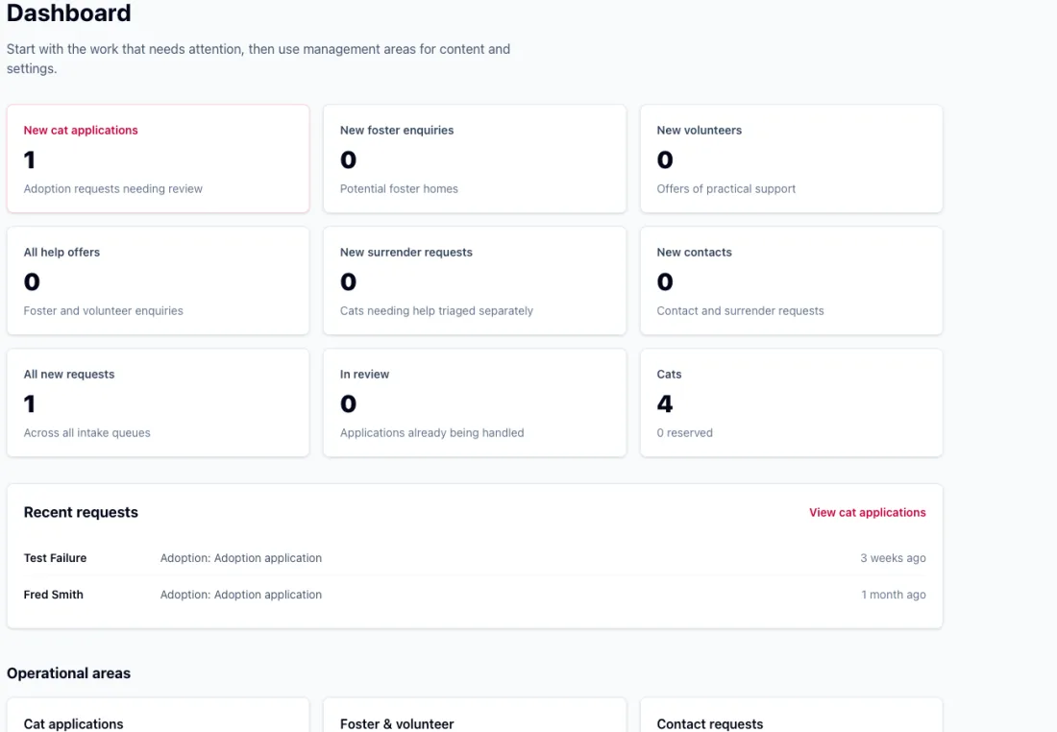This screenshot has height=732, width=1057.
Task: Click the 3 weeks ago timestamp
Action: click(x=893, y=558)
